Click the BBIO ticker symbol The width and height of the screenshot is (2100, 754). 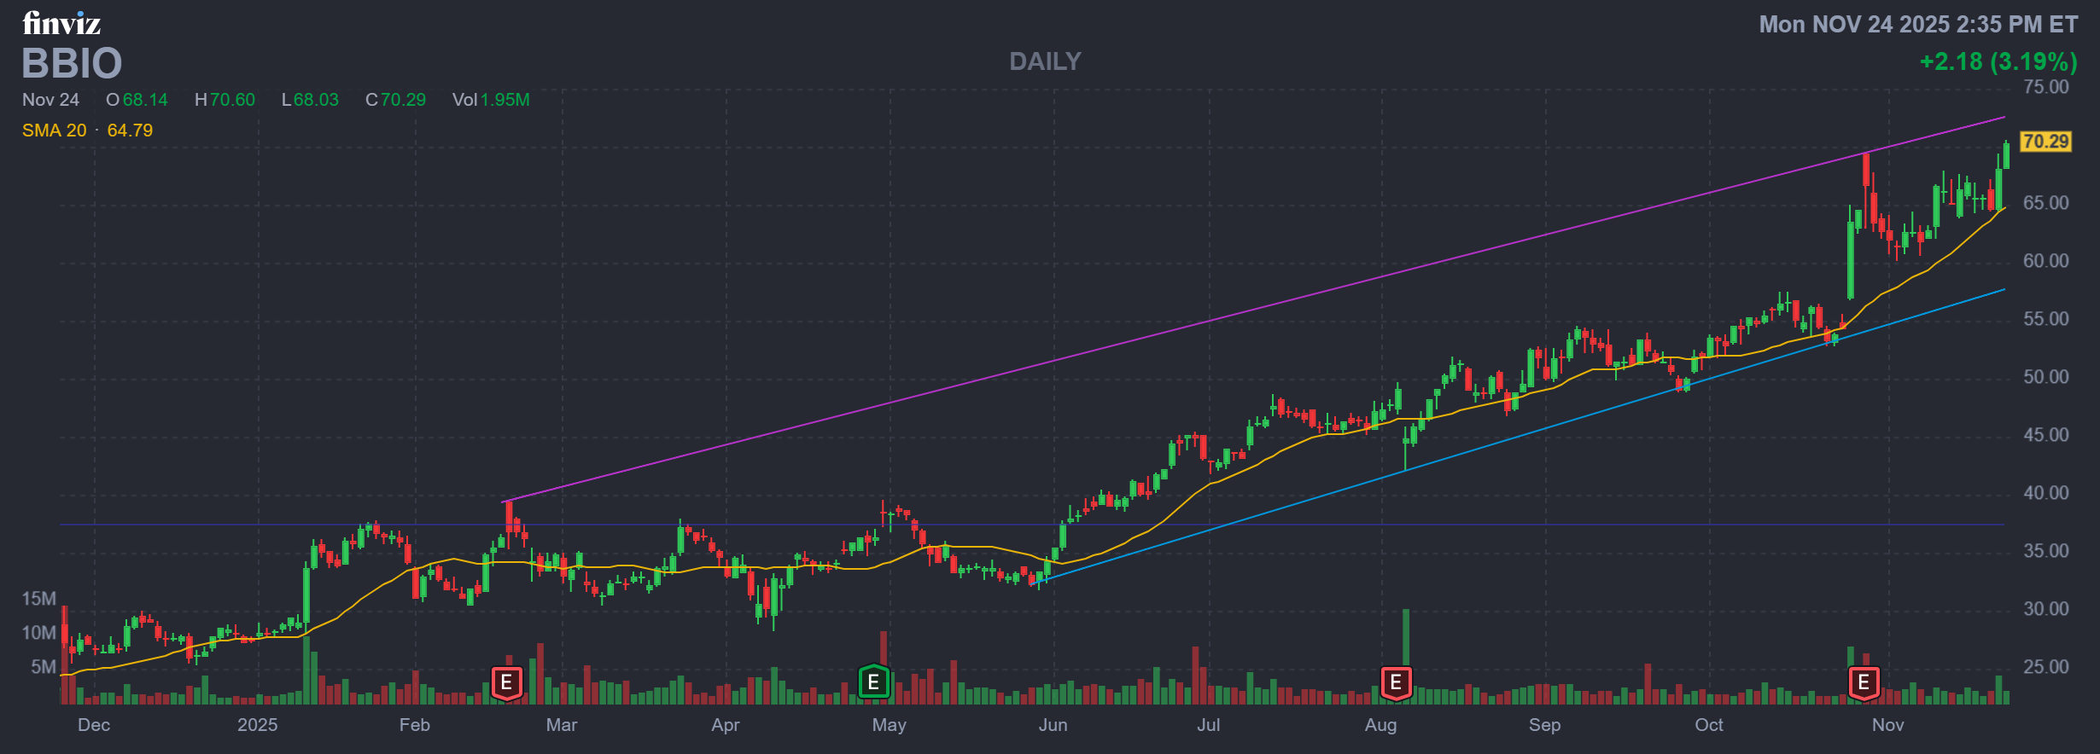(x=72, y=64)
